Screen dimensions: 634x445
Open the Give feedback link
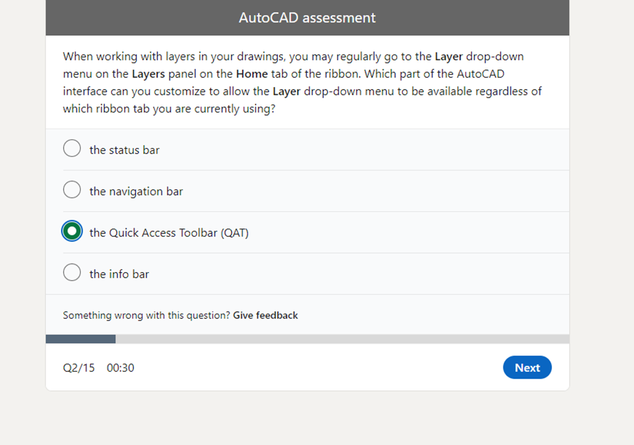tap(265, 315)
